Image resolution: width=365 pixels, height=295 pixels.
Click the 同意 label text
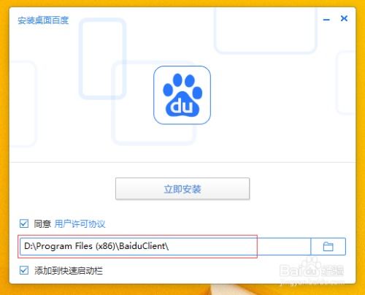tap(42, 223)
